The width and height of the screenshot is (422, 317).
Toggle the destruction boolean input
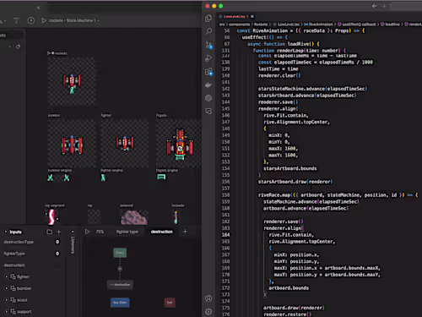[57, 265]
